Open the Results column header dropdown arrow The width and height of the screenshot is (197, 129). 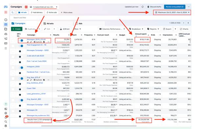coord(69,35)
